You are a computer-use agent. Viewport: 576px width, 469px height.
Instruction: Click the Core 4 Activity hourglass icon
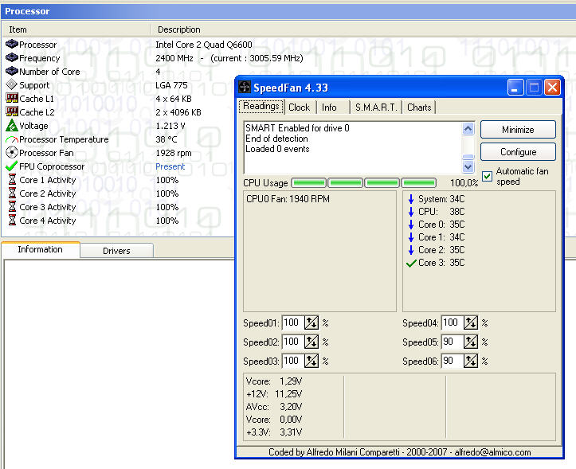coord(12,221)
